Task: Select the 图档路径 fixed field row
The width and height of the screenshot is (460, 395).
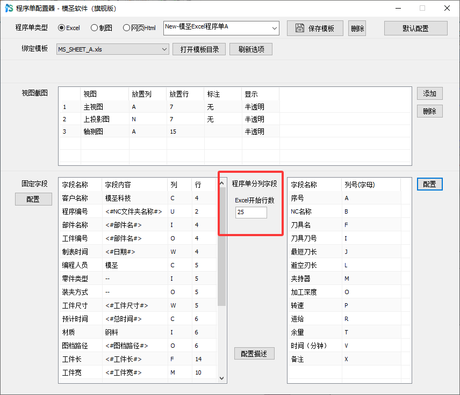Action: coord(138,346)
